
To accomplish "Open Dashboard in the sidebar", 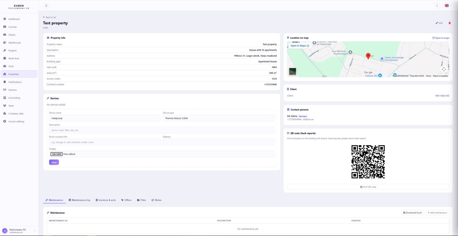I will [x=19, y=19].
